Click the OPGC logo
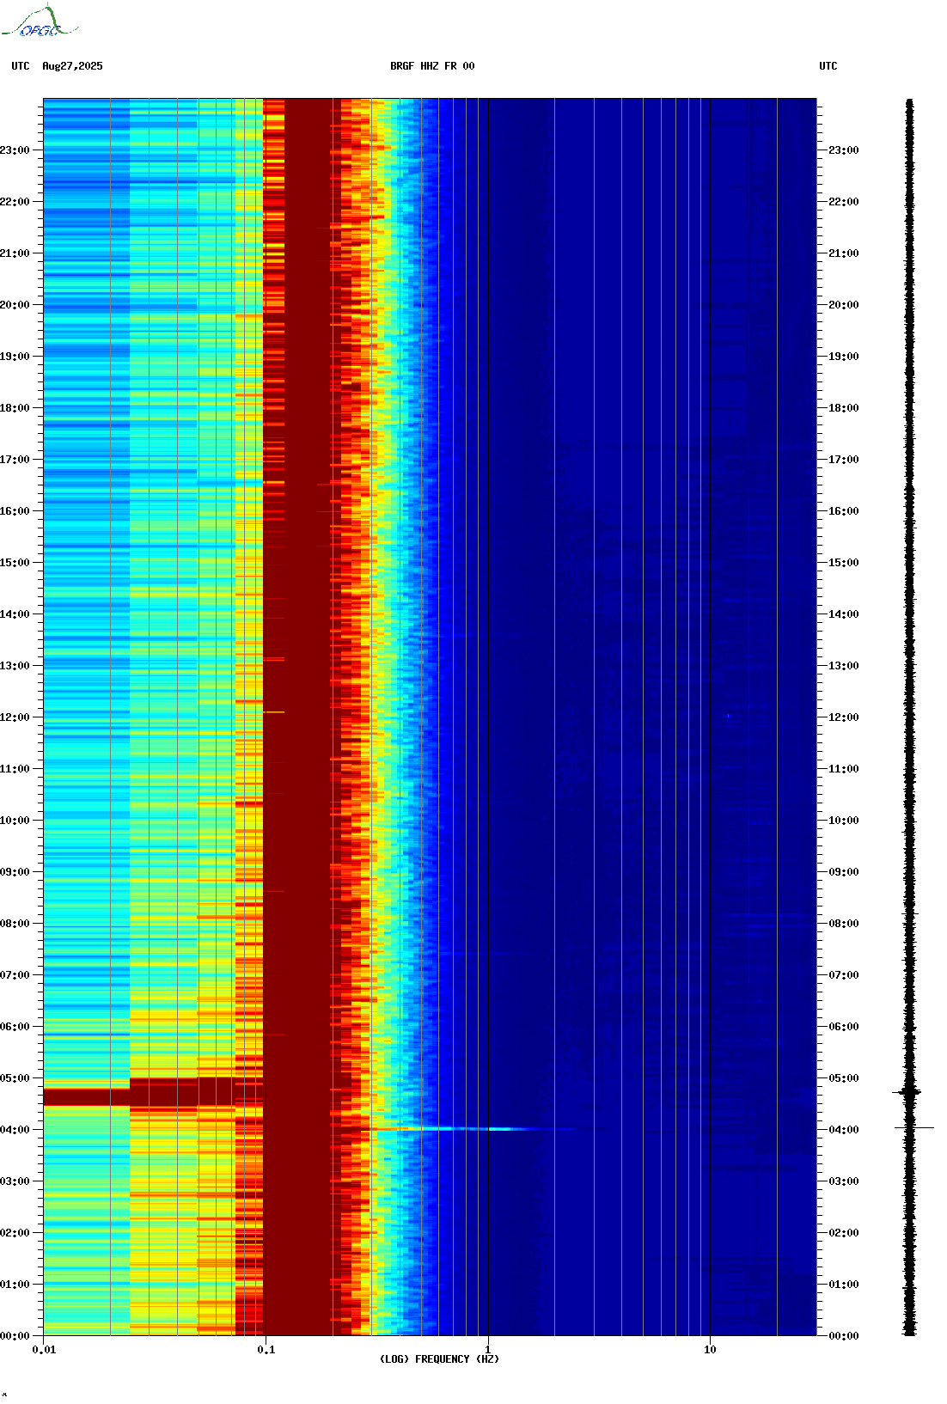 point(40,21)
